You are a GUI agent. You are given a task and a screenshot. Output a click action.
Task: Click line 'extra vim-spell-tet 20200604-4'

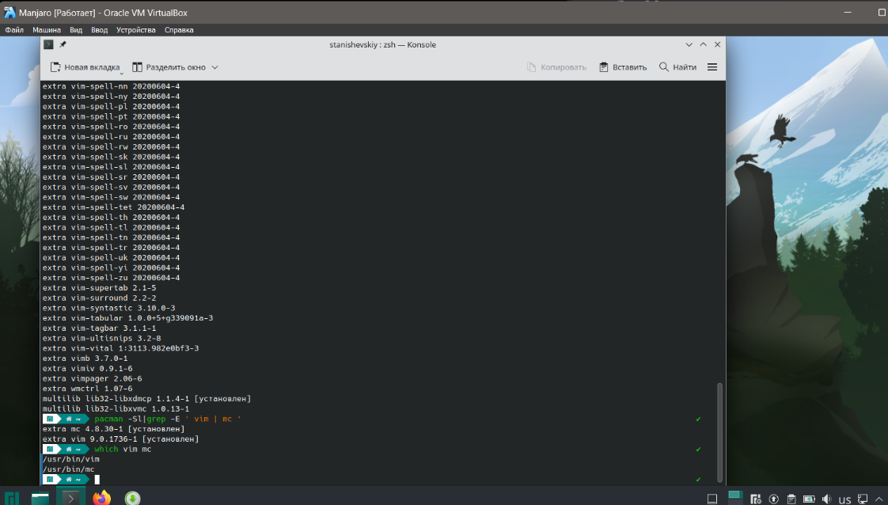point(113,207)
